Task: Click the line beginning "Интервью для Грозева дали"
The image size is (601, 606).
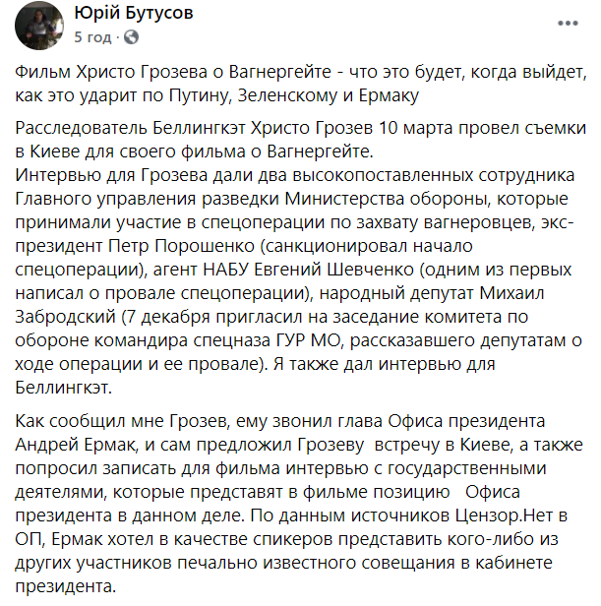Action: [295, 175]
